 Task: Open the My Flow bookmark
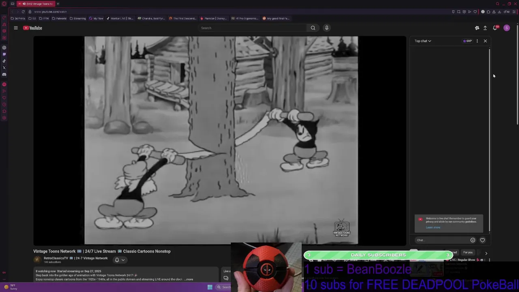tap(96, 18)
